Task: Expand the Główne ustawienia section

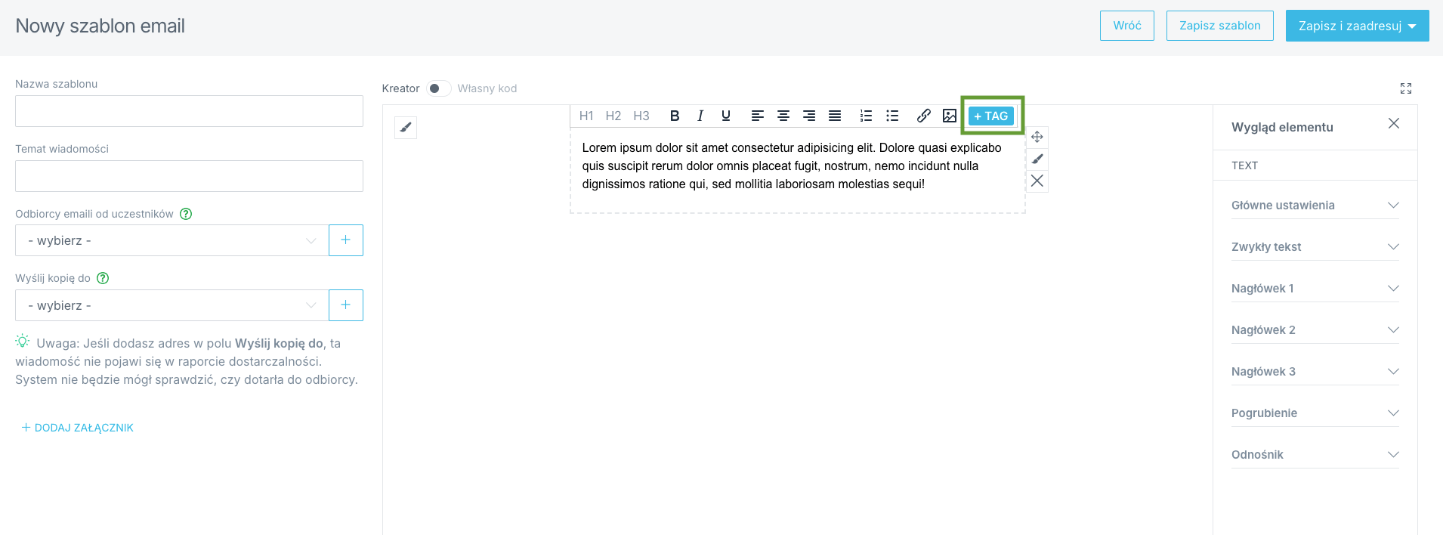Action: click(1315, 206)
